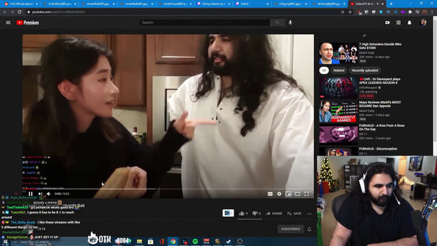437x246 pixels.
Task: Open more actions three-dot menu
Action: coord(309,214)
